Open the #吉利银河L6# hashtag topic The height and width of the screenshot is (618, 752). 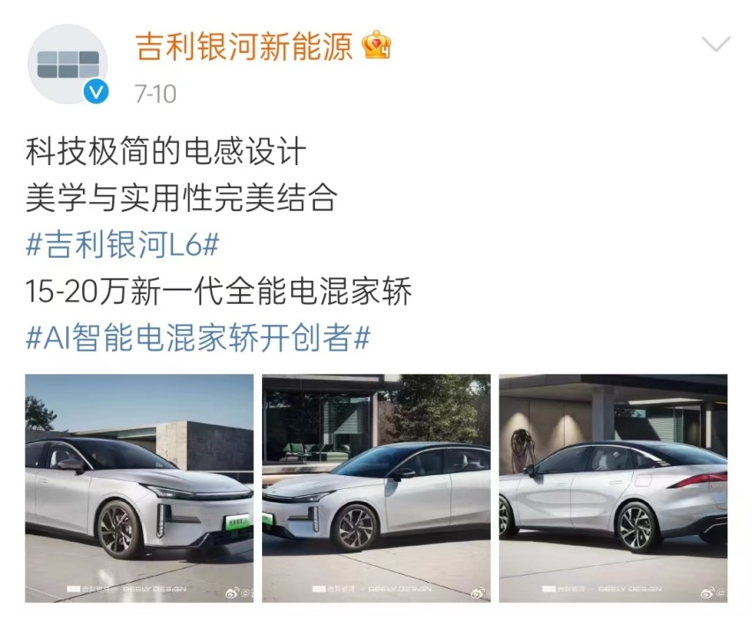tap(123, 245)
